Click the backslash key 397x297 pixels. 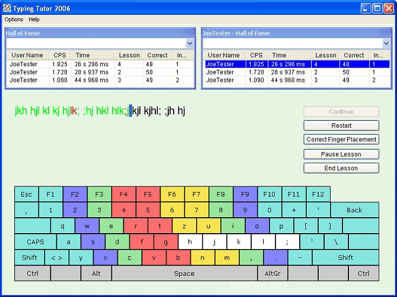(336, 242)
